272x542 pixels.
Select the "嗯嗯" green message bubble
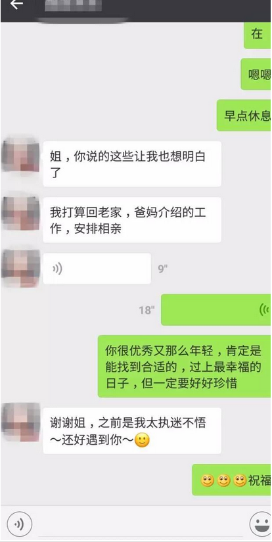click(x=256, y=74)
